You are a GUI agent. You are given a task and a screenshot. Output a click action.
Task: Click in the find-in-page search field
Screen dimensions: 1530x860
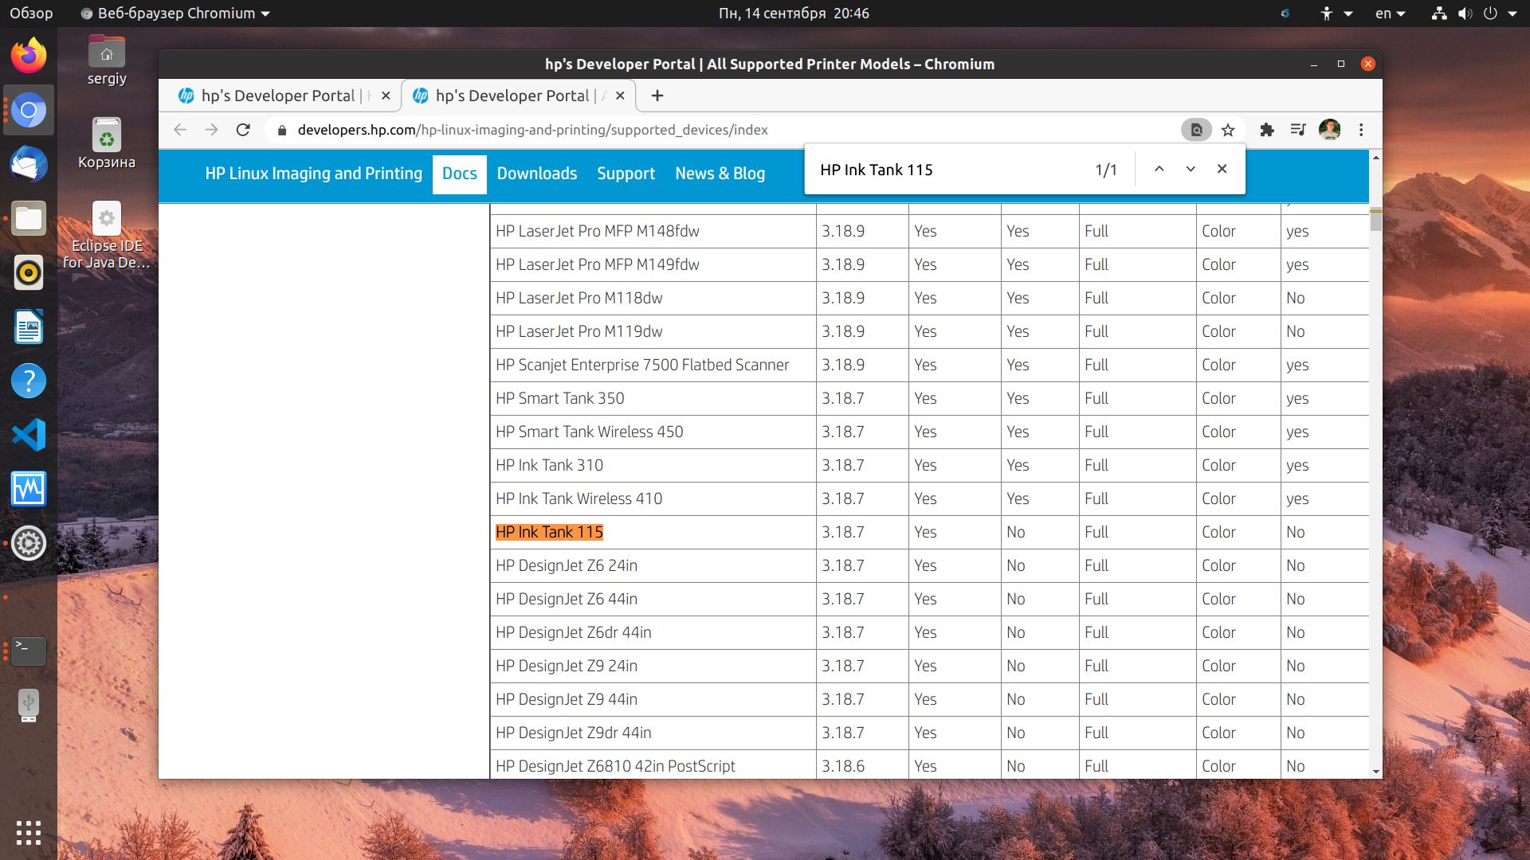[948, 170]
